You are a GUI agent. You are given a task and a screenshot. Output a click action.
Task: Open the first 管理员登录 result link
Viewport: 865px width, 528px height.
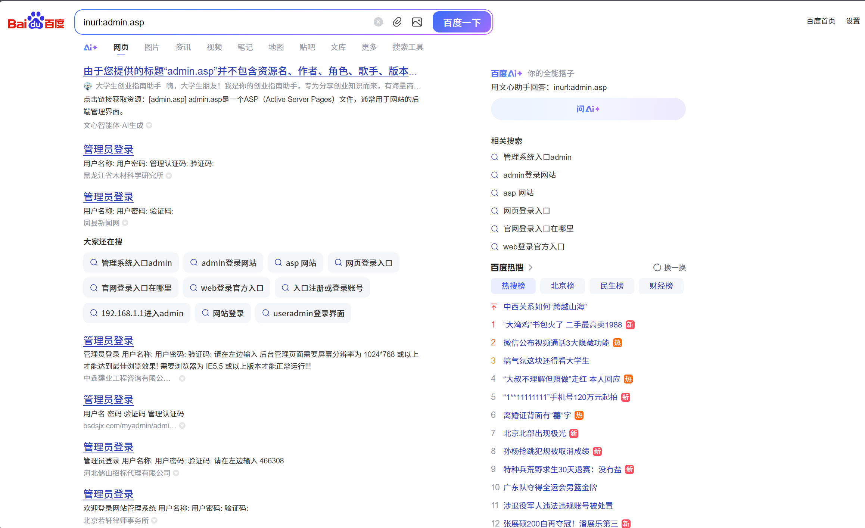[x=108, y=149]
